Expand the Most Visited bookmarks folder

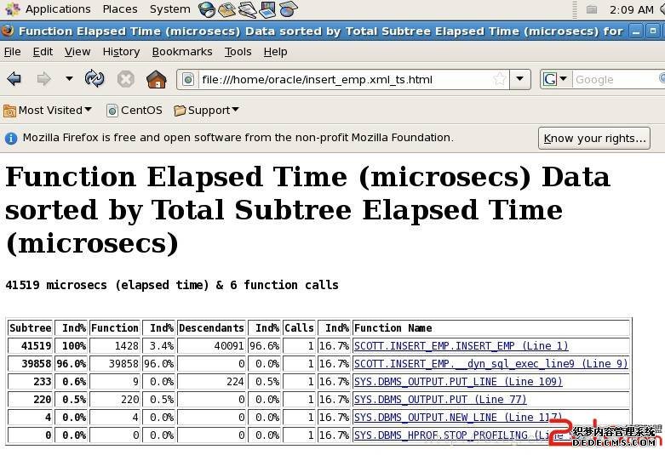(48, 110)
